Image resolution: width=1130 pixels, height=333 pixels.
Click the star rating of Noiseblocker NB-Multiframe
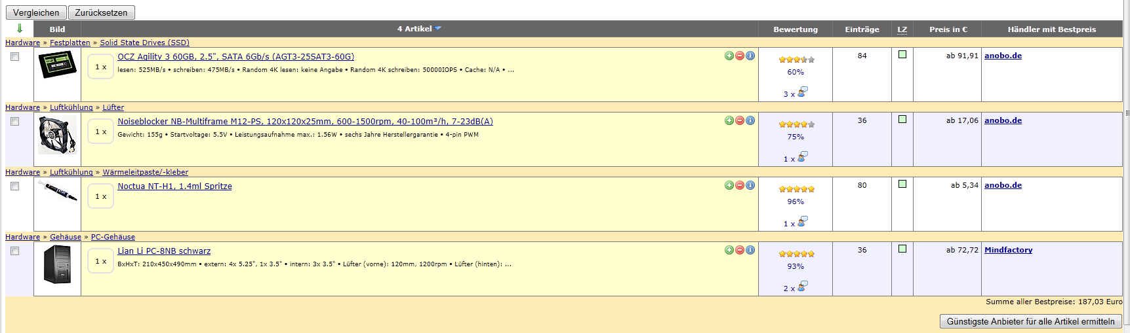796,124
